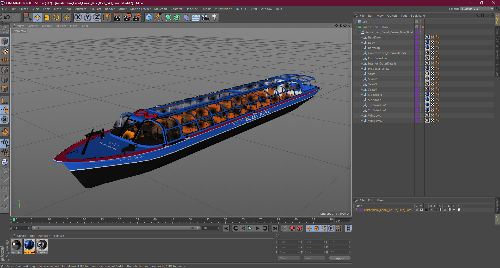Open the Layout dropdown Startup (User)
Viewport: 500px width, 268px height.
(x=477, y=9)
